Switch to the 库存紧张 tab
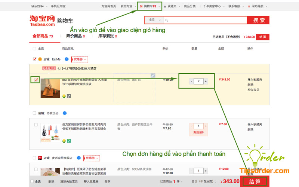The image size is (299, 187). tap(107, 36)
